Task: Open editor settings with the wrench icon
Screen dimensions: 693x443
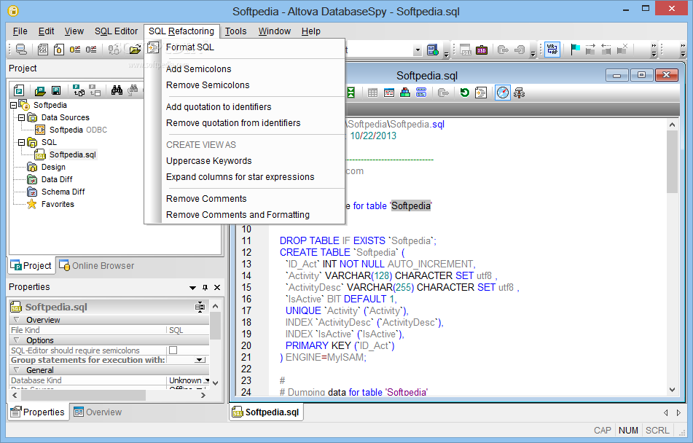Action: [x=520, y=93]
